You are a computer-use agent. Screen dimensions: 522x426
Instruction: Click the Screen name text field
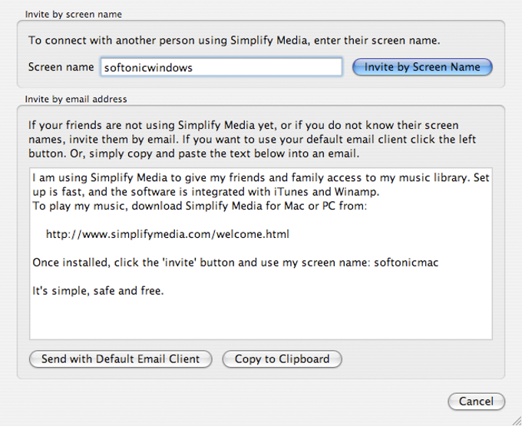tap(221, 68)
